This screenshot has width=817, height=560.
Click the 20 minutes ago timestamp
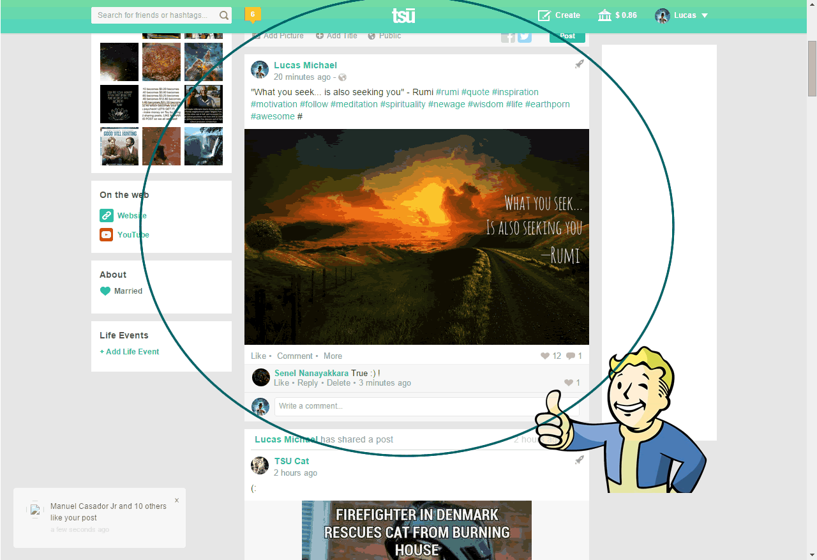(x=302, y=77)
